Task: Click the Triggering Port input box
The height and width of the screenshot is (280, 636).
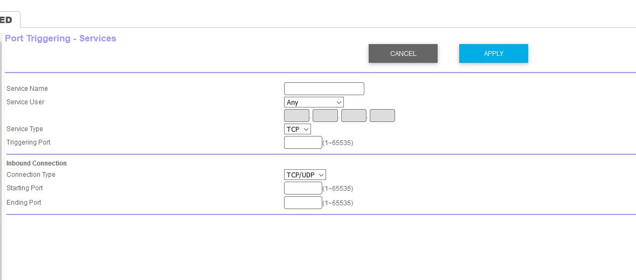Action: 303,142
